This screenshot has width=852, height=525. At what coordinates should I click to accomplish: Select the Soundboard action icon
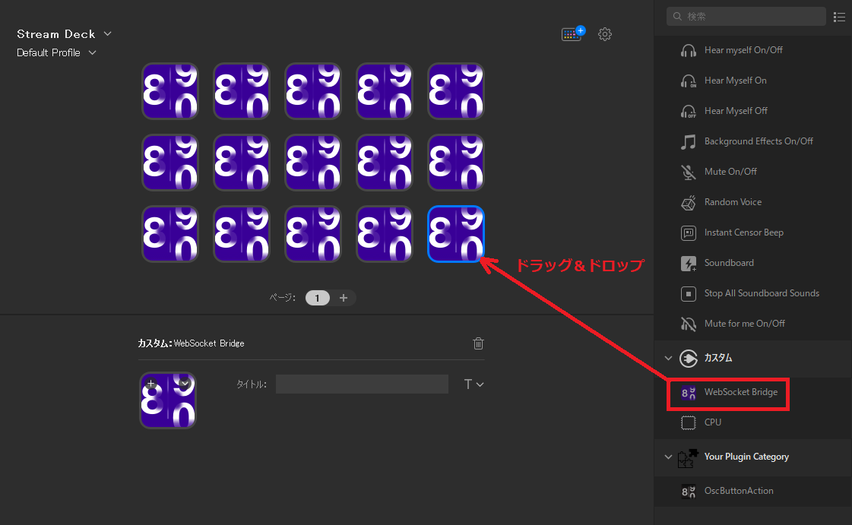[x=689, y=264]
